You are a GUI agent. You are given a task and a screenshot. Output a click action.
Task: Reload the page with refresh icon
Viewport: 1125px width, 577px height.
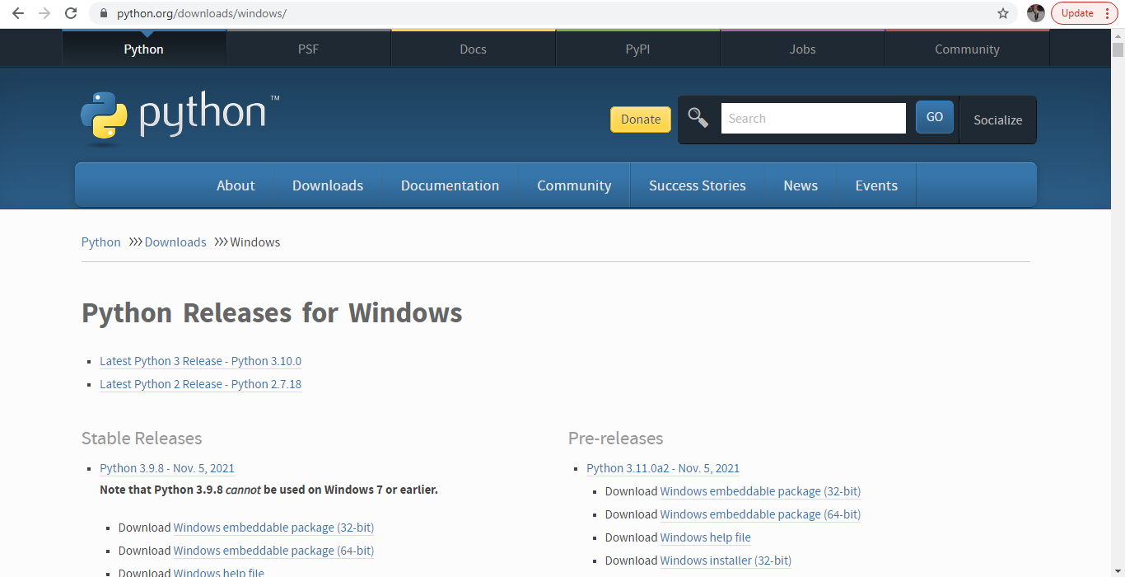pos(71,13)
